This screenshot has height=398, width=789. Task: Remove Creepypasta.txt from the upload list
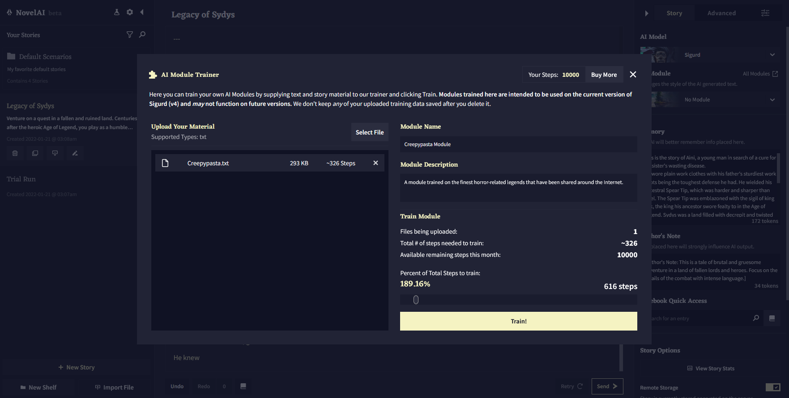pyautogui.click(x=375, y=163)
